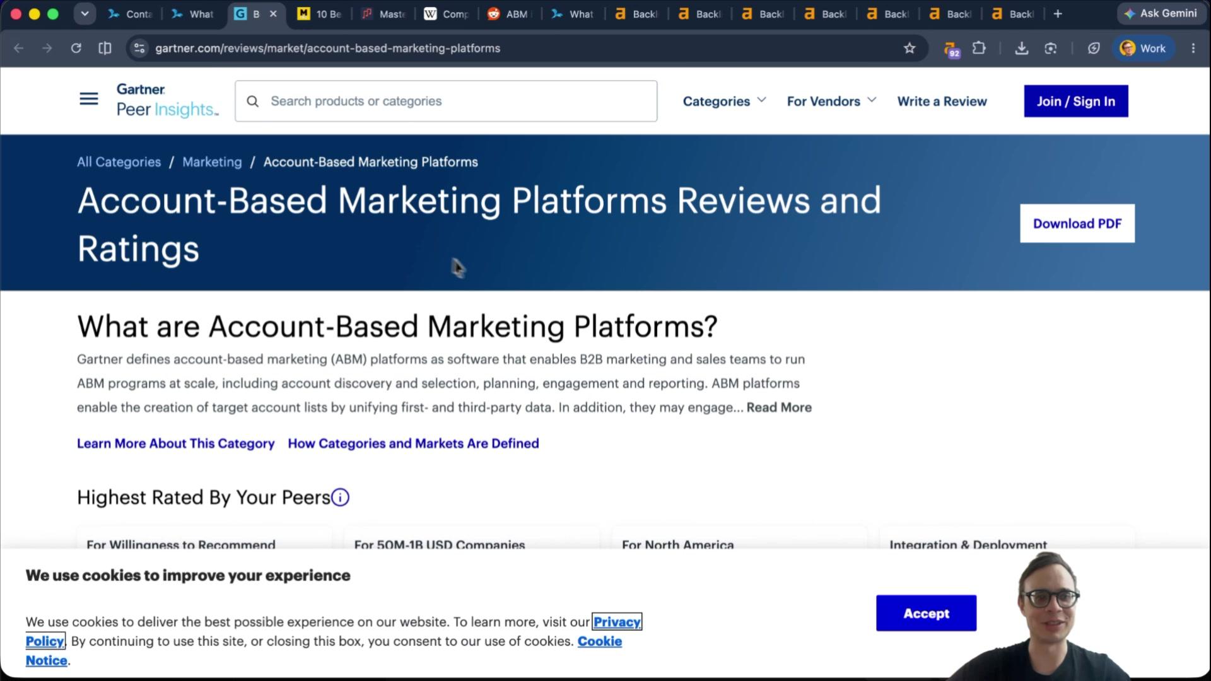Open Learn More About This Category

pos(176,443)
